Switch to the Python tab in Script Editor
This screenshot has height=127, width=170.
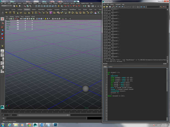pos(110,66)
